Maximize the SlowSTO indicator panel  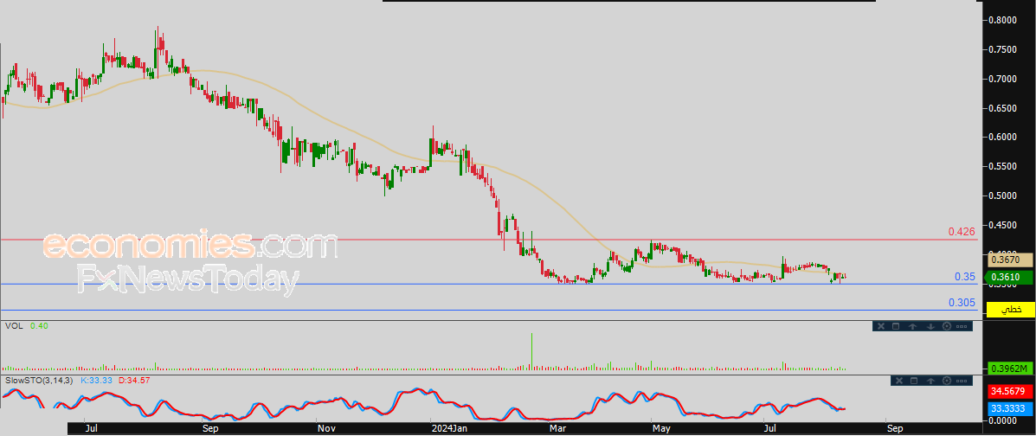pyautogui.click(x=913, y=381)
